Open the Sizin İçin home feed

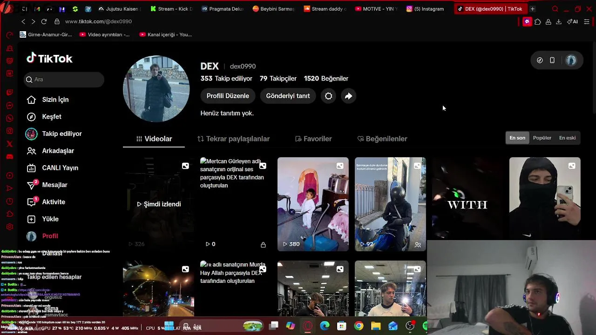coord(47,100)
